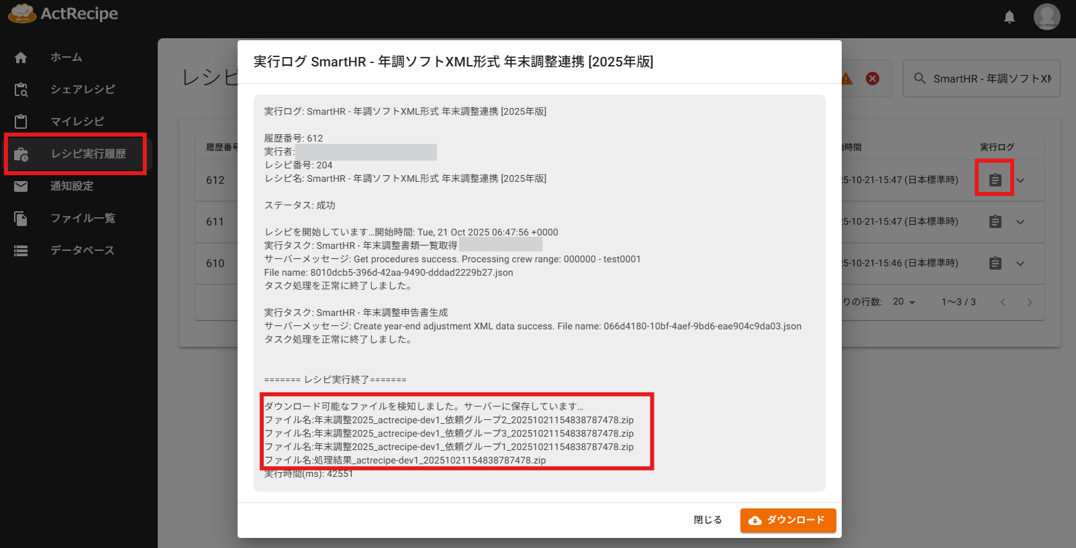
Task: Expand details of row 612
Action: click(x=1020, y=180)
